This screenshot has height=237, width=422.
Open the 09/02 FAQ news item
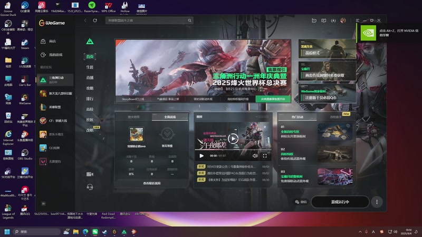(233, 173)
